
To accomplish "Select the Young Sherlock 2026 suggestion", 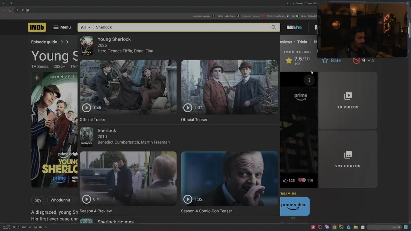I will [x=179, y=45].
